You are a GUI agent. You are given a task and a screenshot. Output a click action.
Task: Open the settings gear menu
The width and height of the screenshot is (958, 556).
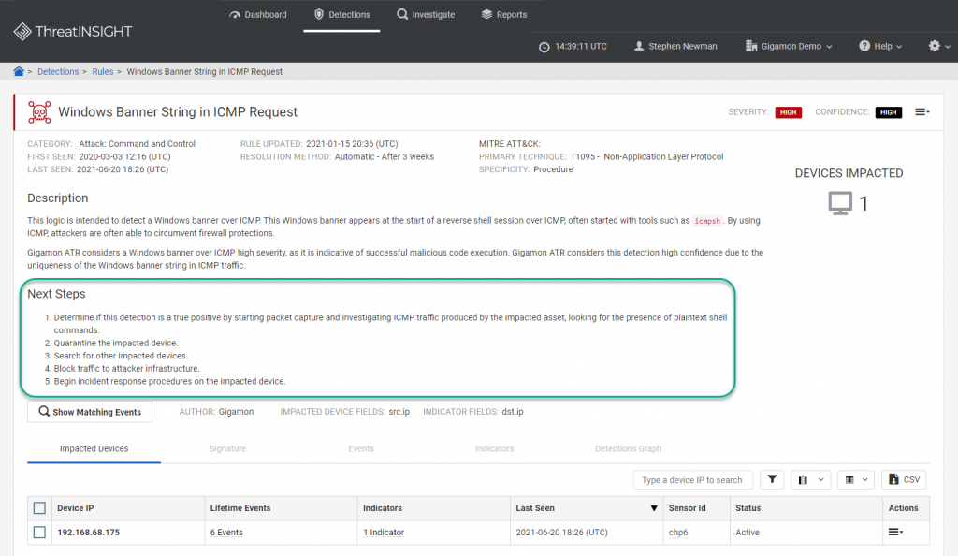point(939,46)
